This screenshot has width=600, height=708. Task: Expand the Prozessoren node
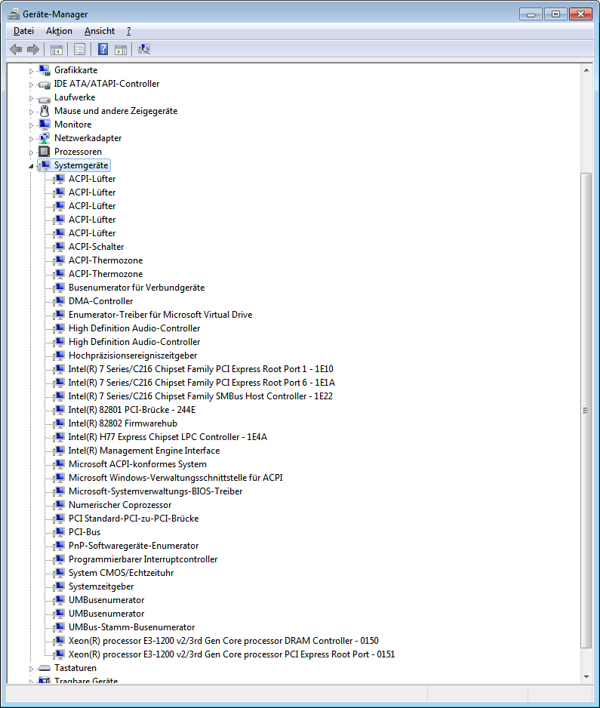[x=31, y=152]
